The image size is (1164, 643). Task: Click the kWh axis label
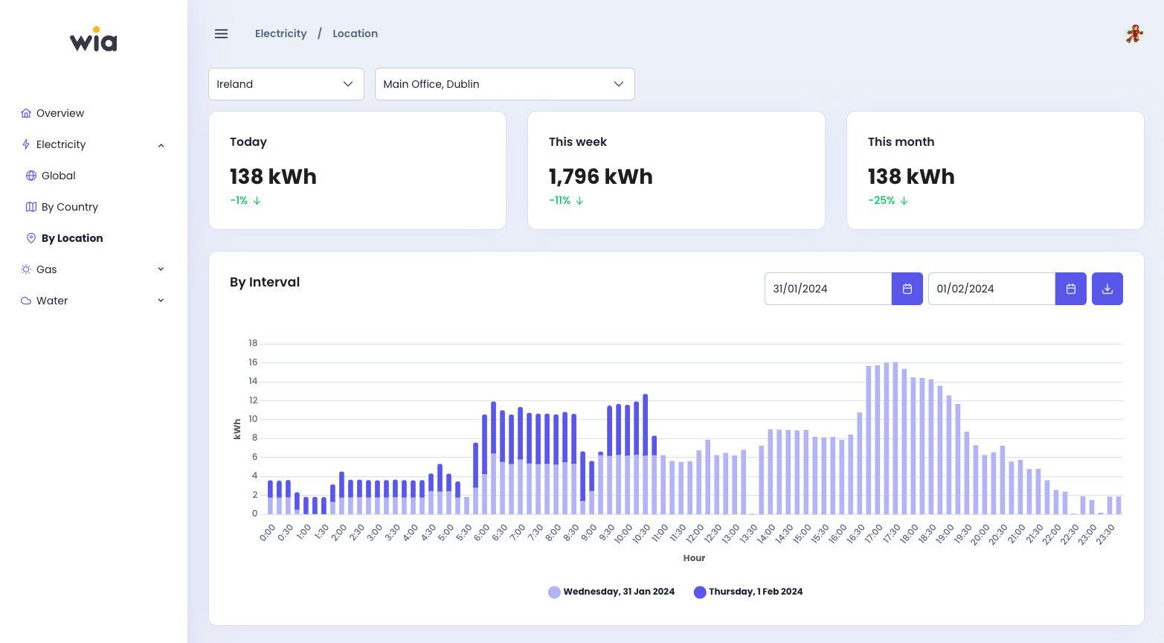tap(237, 429)
